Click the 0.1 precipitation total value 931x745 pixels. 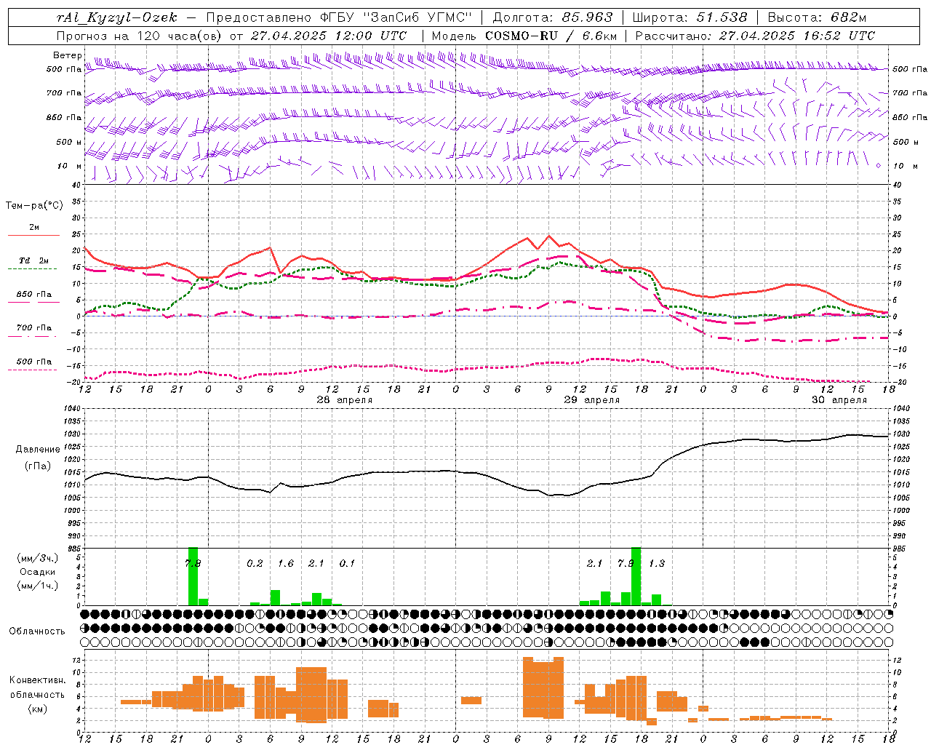click(x=347, y=563)
